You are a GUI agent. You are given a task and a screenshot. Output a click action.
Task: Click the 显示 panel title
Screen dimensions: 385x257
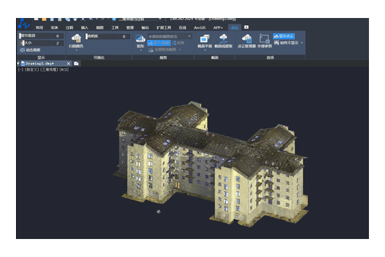[41, 58]
